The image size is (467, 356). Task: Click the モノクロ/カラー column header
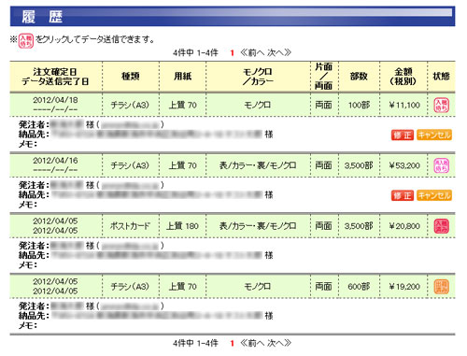258,77
